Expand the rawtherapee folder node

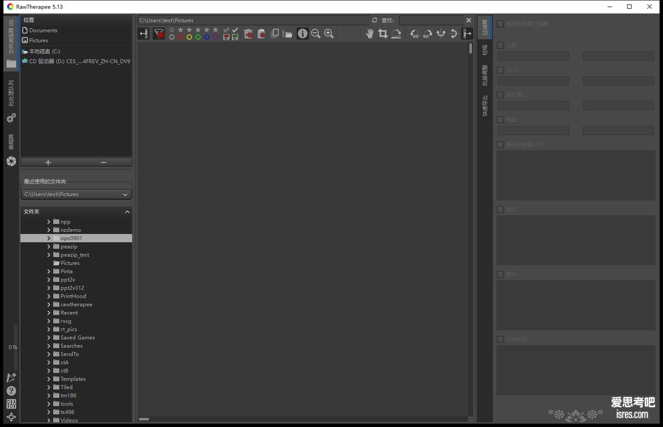(x=49, y=305)
